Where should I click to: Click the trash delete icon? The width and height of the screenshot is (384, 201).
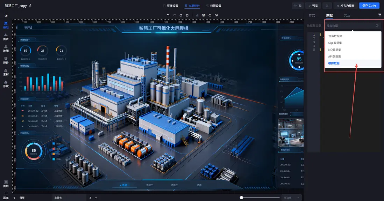click(x=204, y=15)
